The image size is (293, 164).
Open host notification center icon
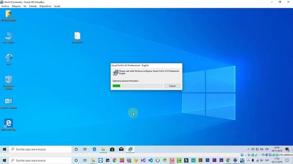[x=287, y=160]
